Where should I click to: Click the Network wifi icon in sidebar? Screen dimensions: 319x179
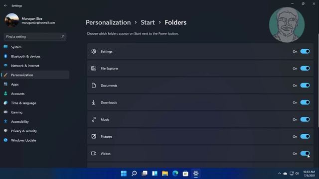(5, 65)
